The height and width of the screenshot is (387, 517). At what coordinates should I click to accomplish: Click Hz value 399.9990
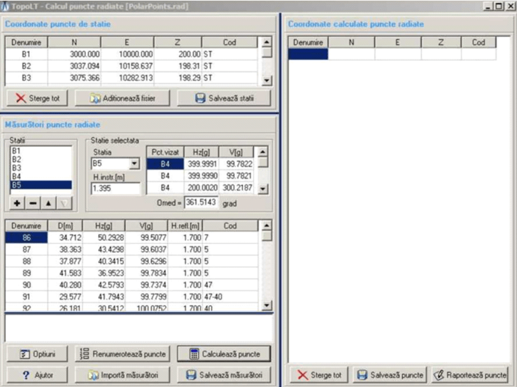point(202,176)
